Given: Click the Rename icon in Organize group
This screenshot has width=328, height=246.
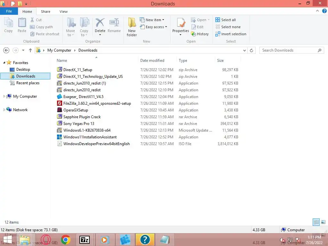Looking at the screenshot, I should point(114,23).
